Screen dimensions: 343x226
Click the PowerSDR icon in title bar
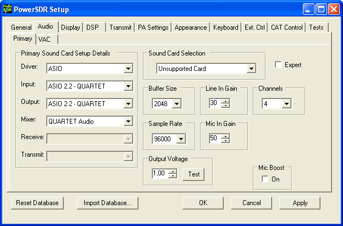pyautogui.click(x=7, y=9)
